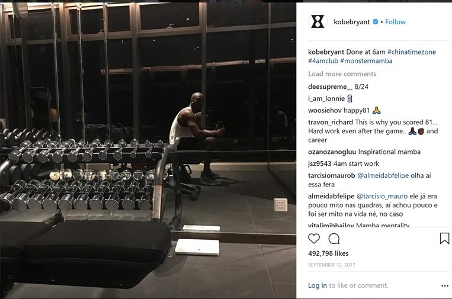Image resolution: width=452 pixels, height=299 pixels.
Task: Save post with the bookmark icon
Action: click(444, 239)
